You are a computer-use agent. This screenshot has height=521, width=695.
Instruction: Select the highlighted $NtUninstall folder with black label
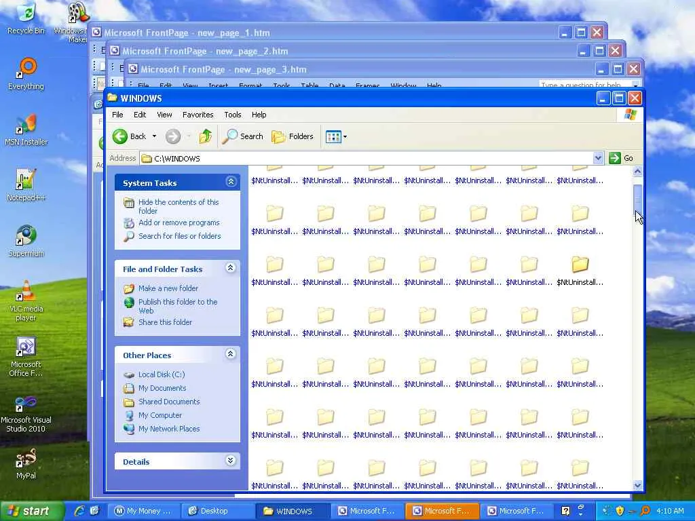pyautogui.click(x=580, y=271)
